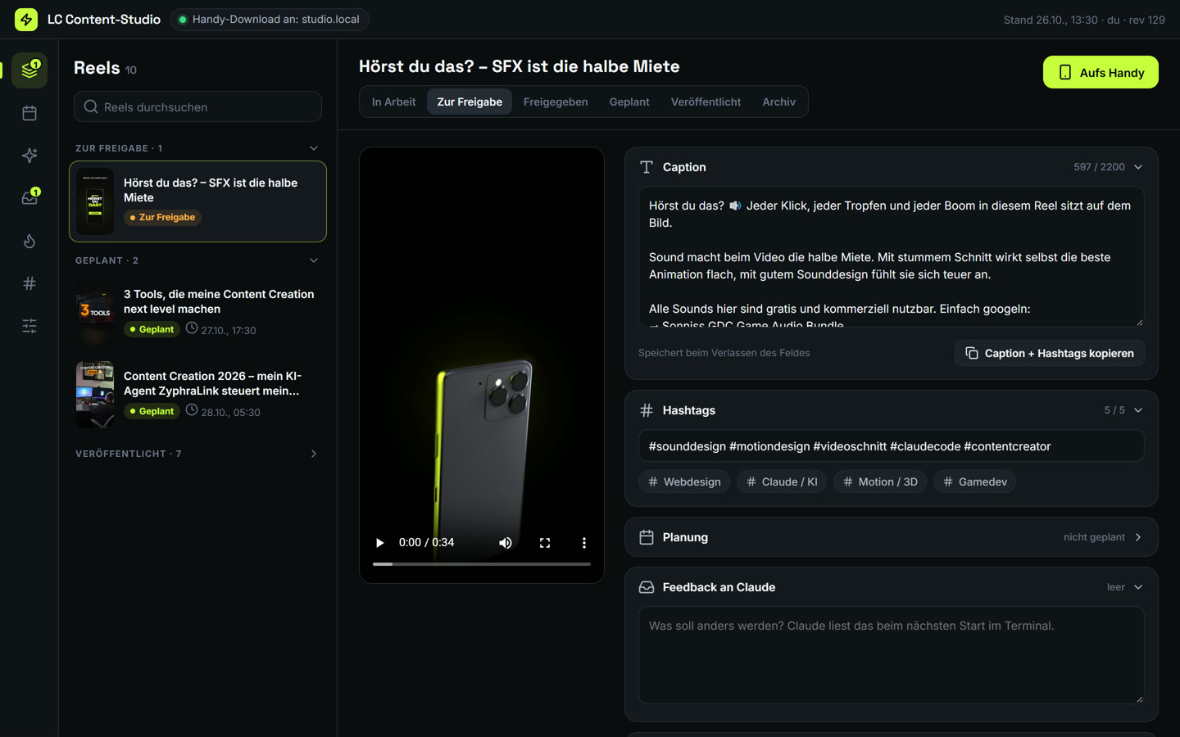The height and width of the screenshot is (737, 1180).
Task: Click Caption + Hashtags kopieren
Action: coord(1050,353)
